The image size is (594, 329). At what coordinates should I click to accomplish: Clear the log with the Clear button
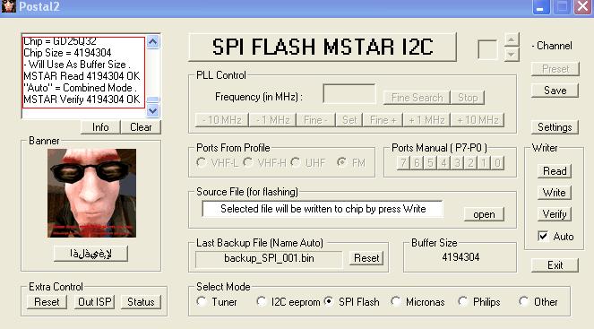tap(141, 127)
